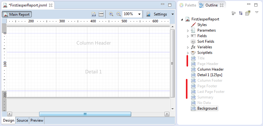This screenshot has height=126, width=263.
Task: Click the vertical scrollbar down arrow
Action: pyautogui.click(x=173, y=109)
